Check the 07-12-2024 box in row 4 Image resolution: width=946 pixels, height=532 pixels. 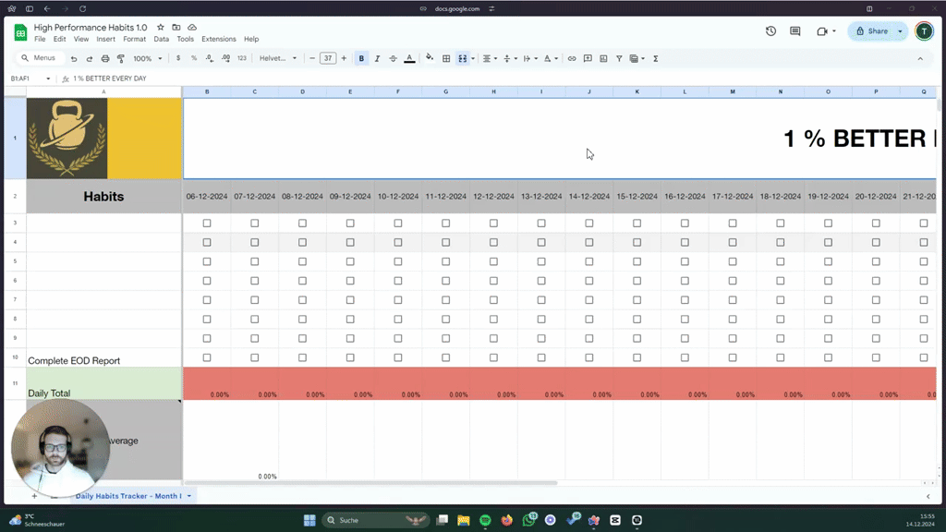coord(255,243)
